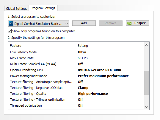Change the Anisotropic sample Off value
Image resolution: width=160 pixels, height=120 pixels.
point(80,82)
